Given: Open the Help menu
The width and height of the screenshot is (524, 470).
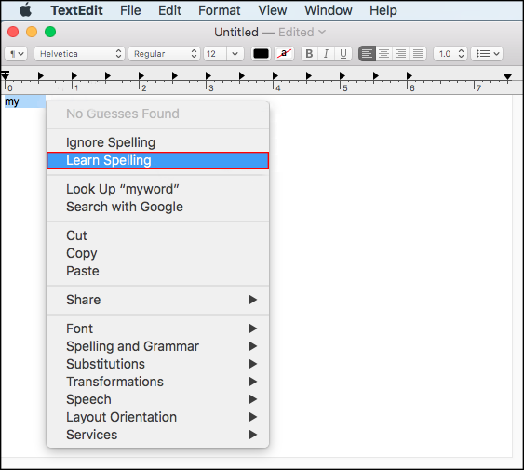Looking at the screenshot, I should point(383,10).
